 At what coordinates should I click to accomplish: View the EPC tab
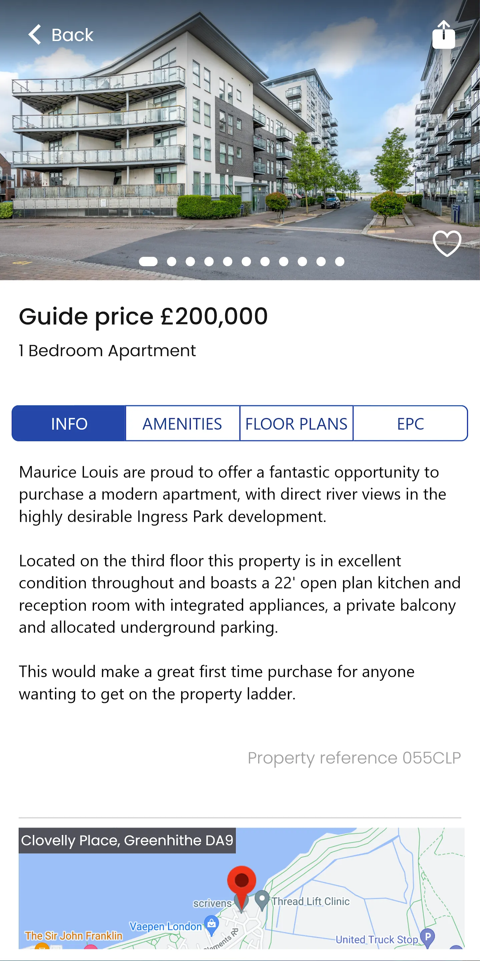pos(410,423)
